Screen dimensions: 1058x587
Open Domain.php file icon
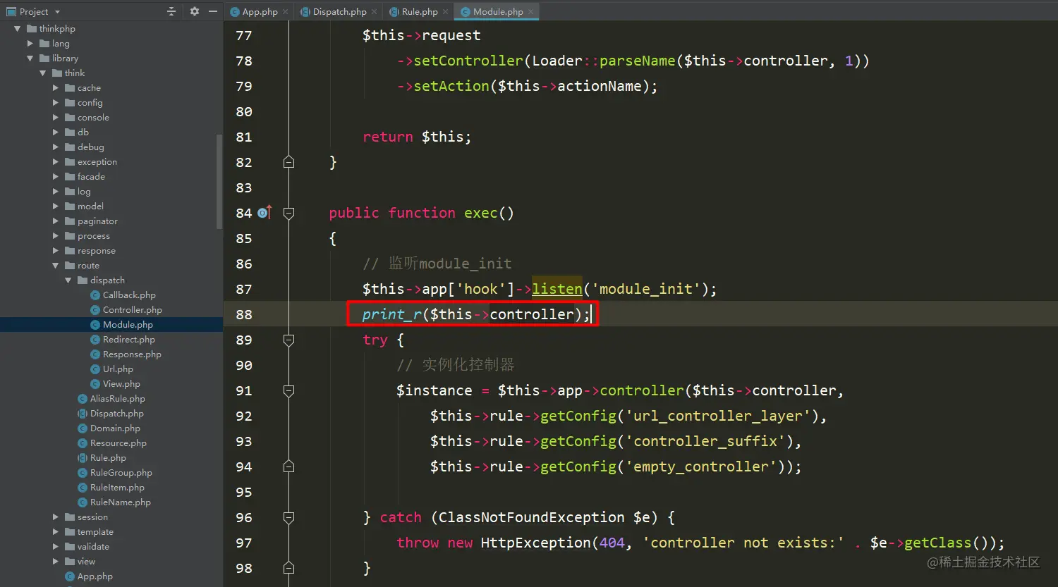tap(83, 428)
